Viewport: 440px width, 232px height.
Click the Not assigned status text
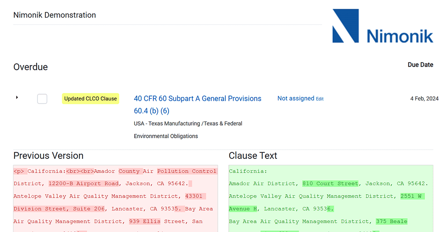295,99
